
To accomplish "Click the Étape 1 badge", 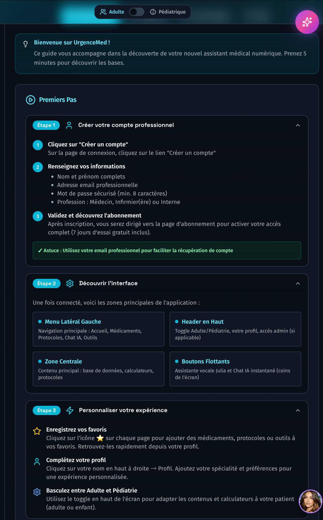I will pyautogui.click(x=46, y=125).
